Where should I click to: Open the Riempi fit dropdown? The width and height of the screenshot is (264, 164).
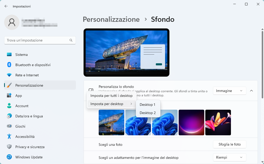[x=229, y=157]
